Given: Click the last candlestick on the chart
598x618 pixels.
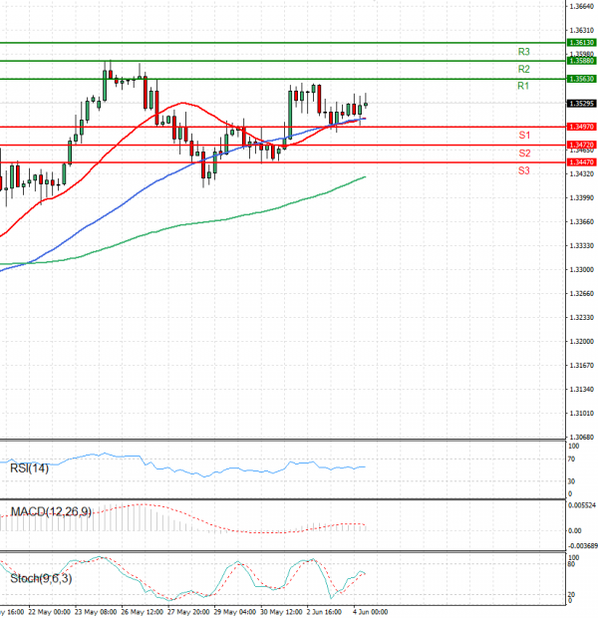Looking at the screenshot, I should point(366,103).
